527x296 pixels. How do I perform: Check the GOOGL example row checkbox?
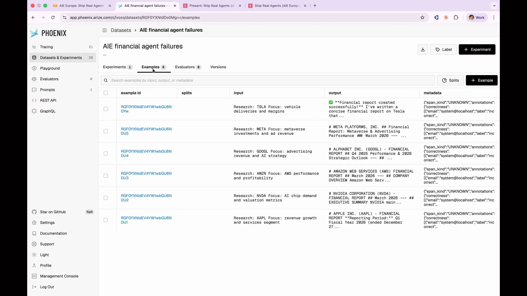point(106,153)
